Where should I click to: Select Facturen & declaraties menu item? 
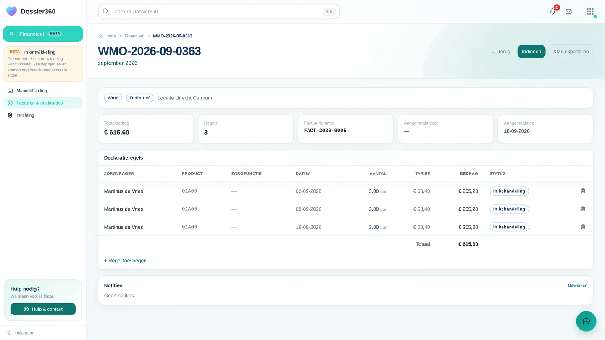(43, 103)
